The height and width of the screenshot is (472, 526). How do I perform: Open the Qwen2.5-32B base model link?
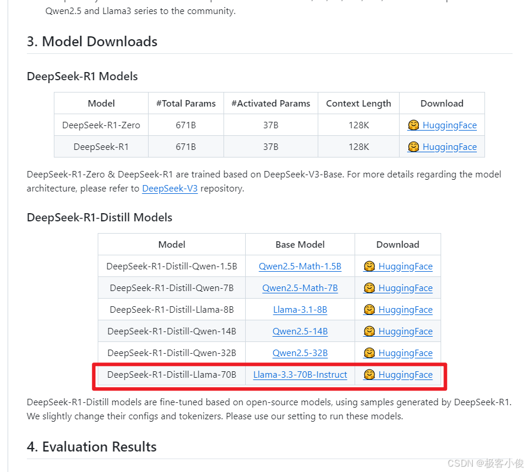tap(300, 353)
